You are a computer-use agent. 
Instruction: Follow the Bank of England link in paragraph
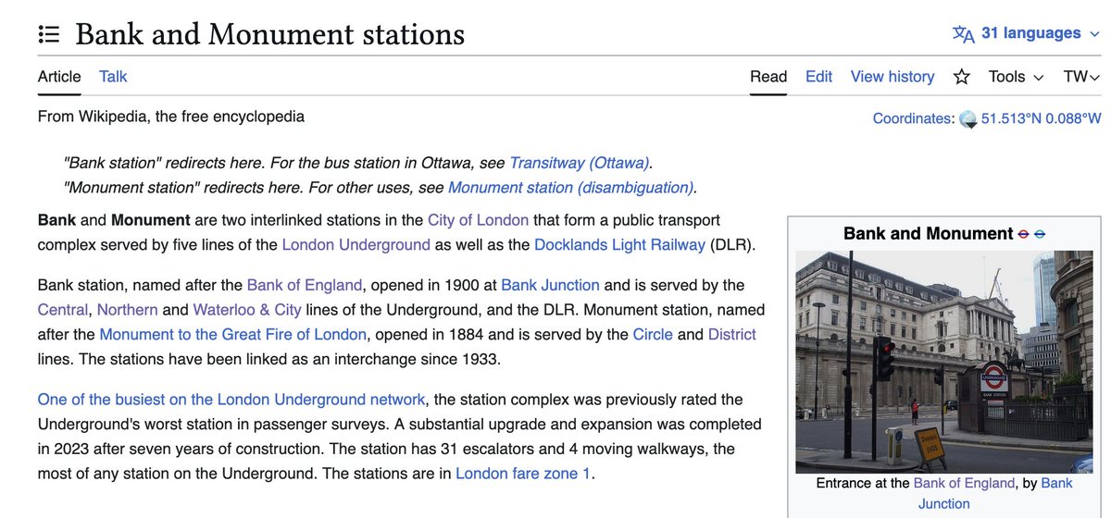tap(305, 285)
